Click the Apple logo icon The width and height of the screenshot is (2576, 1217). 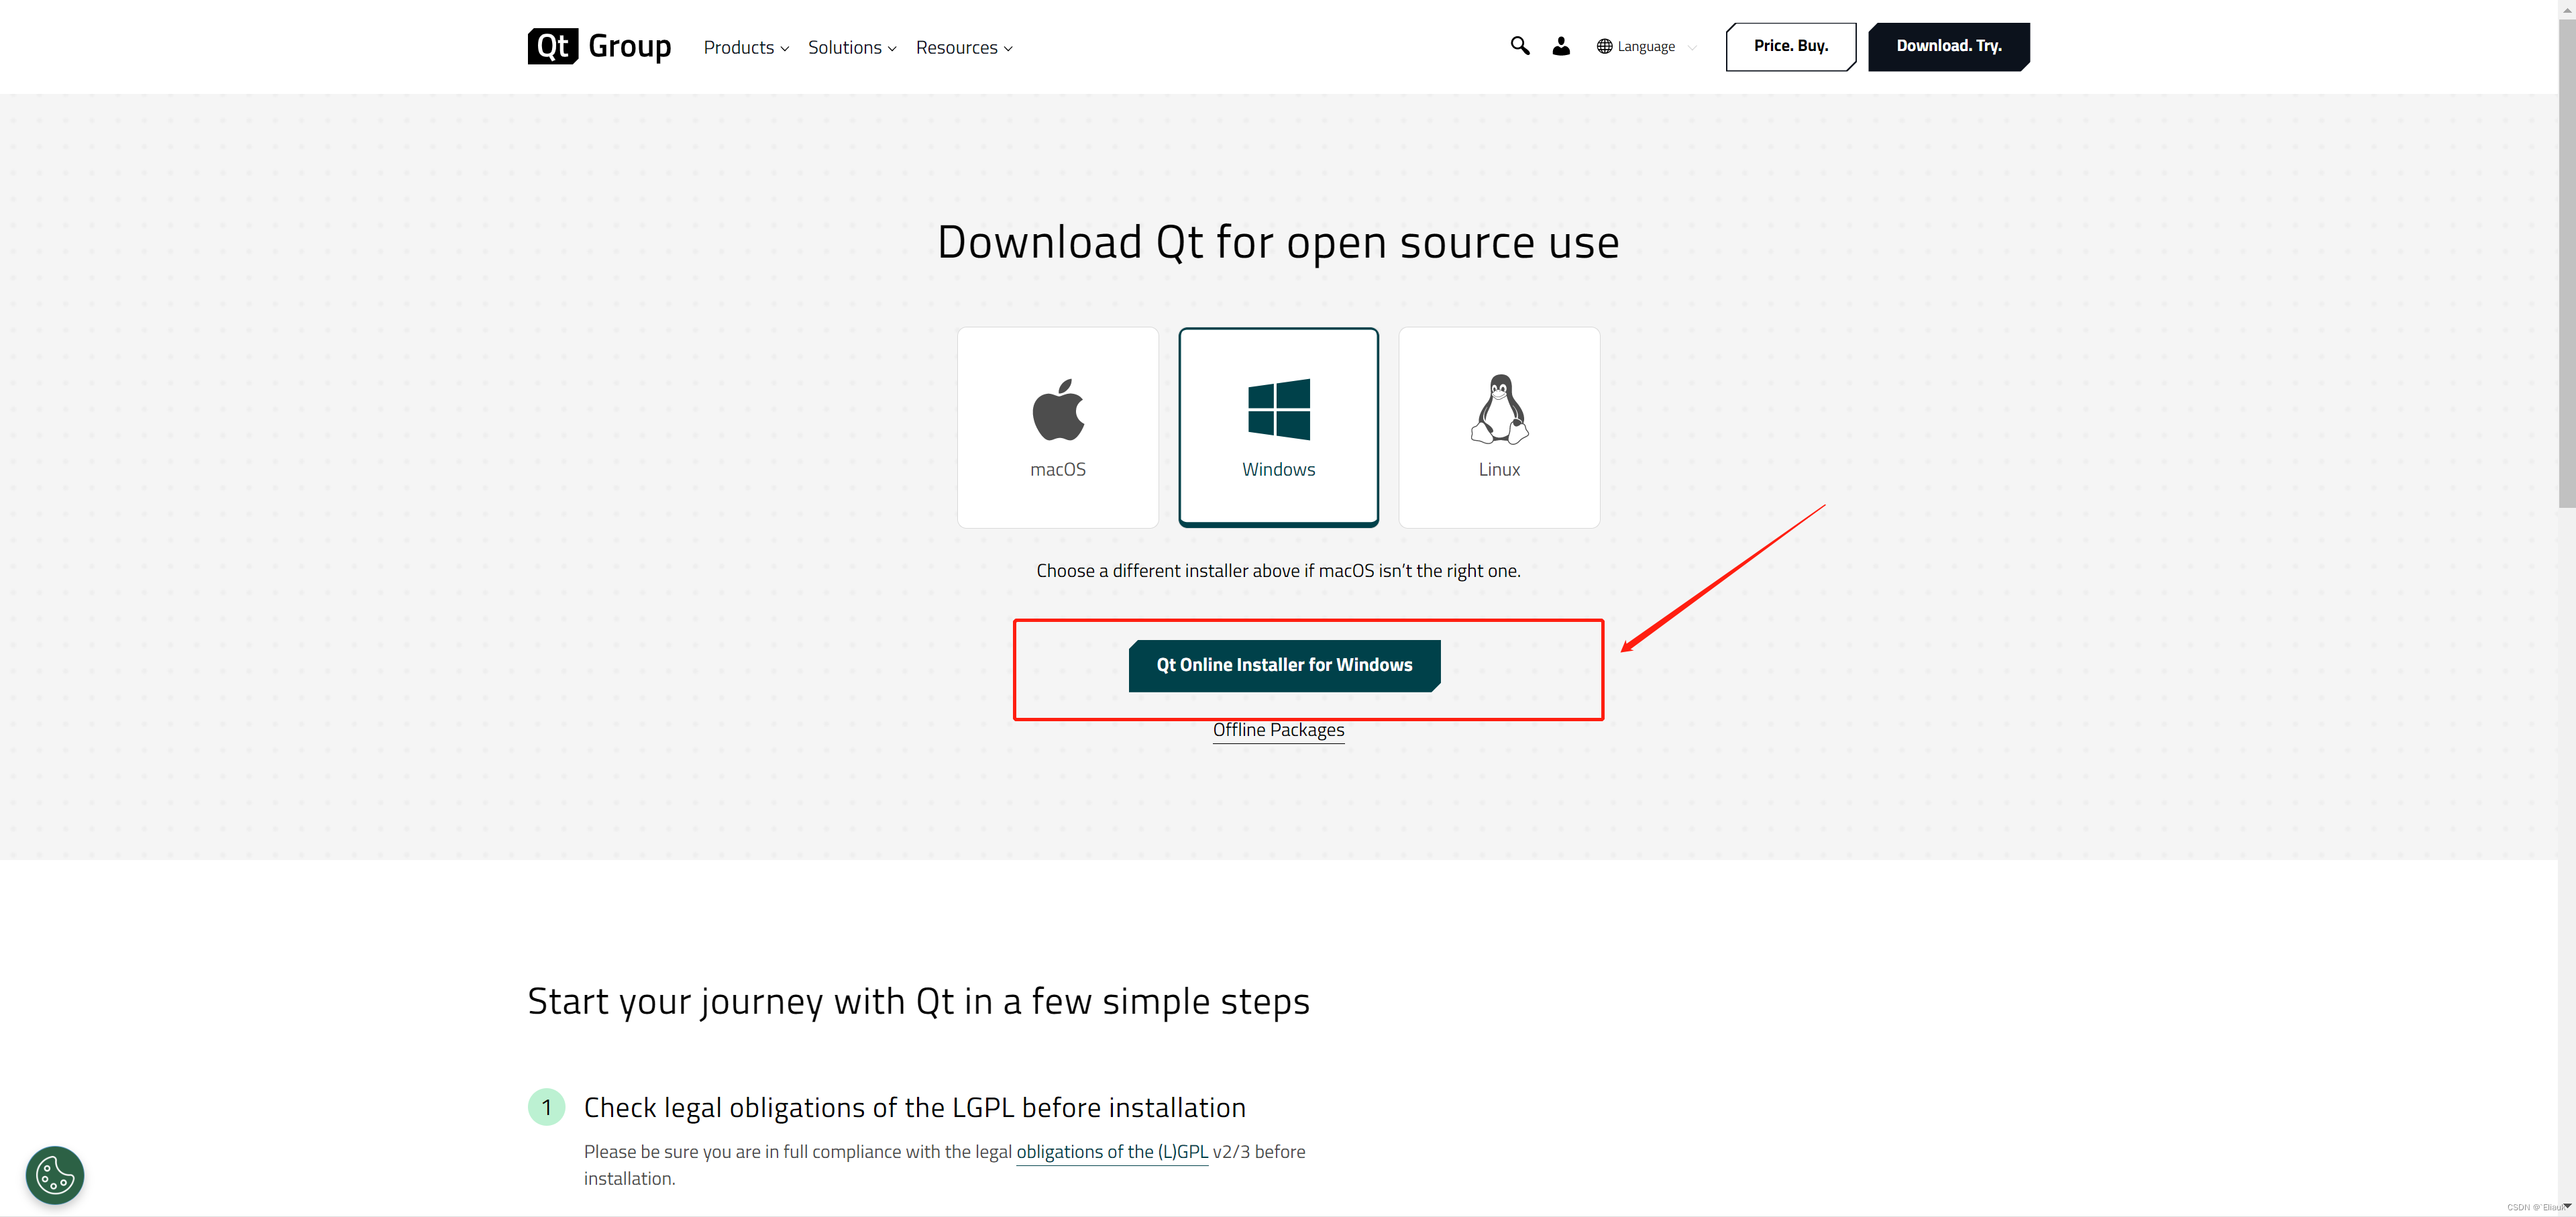1058,409
